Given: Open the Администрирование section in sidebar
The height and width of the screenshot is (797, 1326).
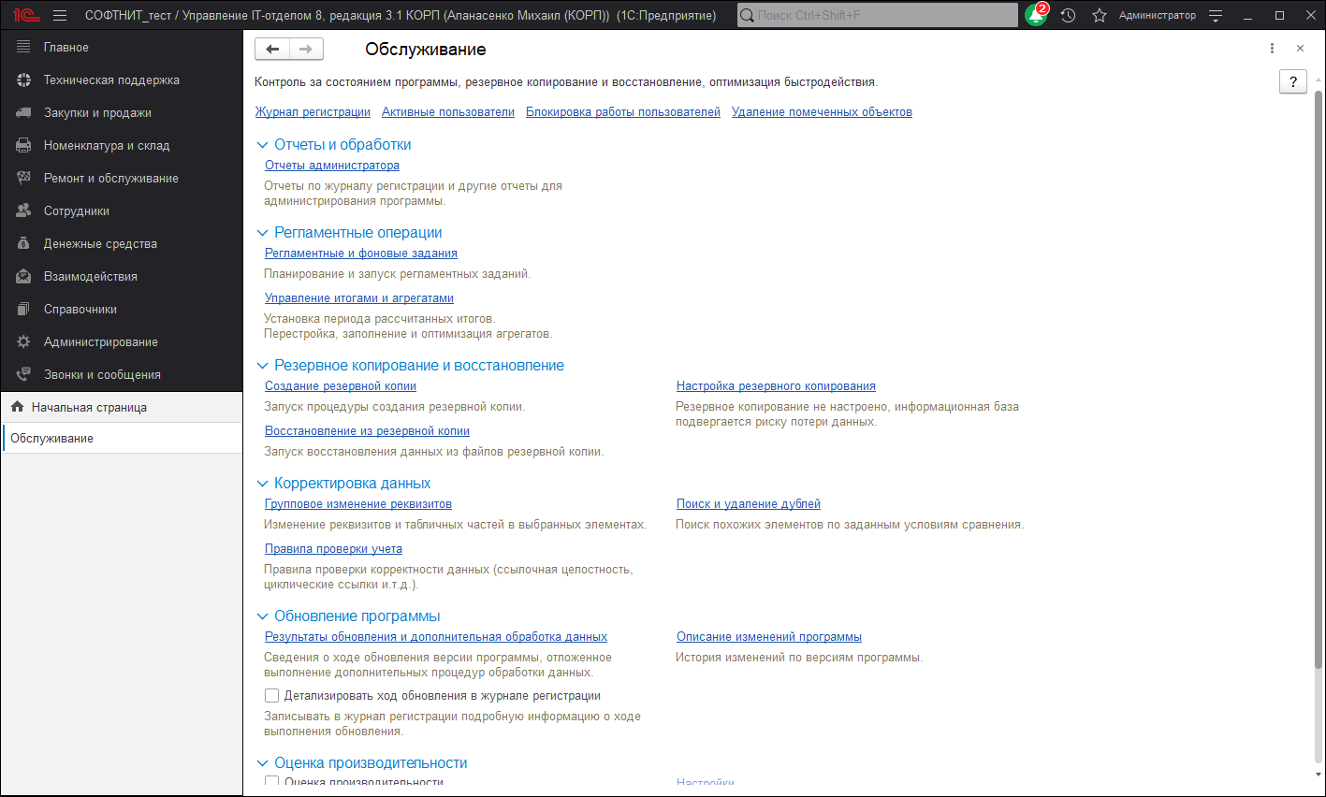Looking at the screenshot, I should pos(100,342).
